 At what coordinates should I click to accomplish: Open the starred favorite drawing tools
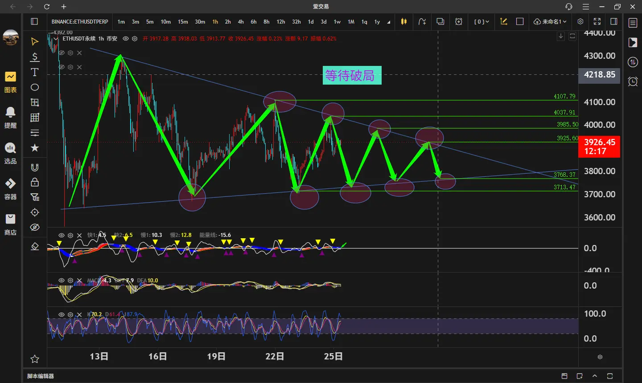click(x=35, y=148)
